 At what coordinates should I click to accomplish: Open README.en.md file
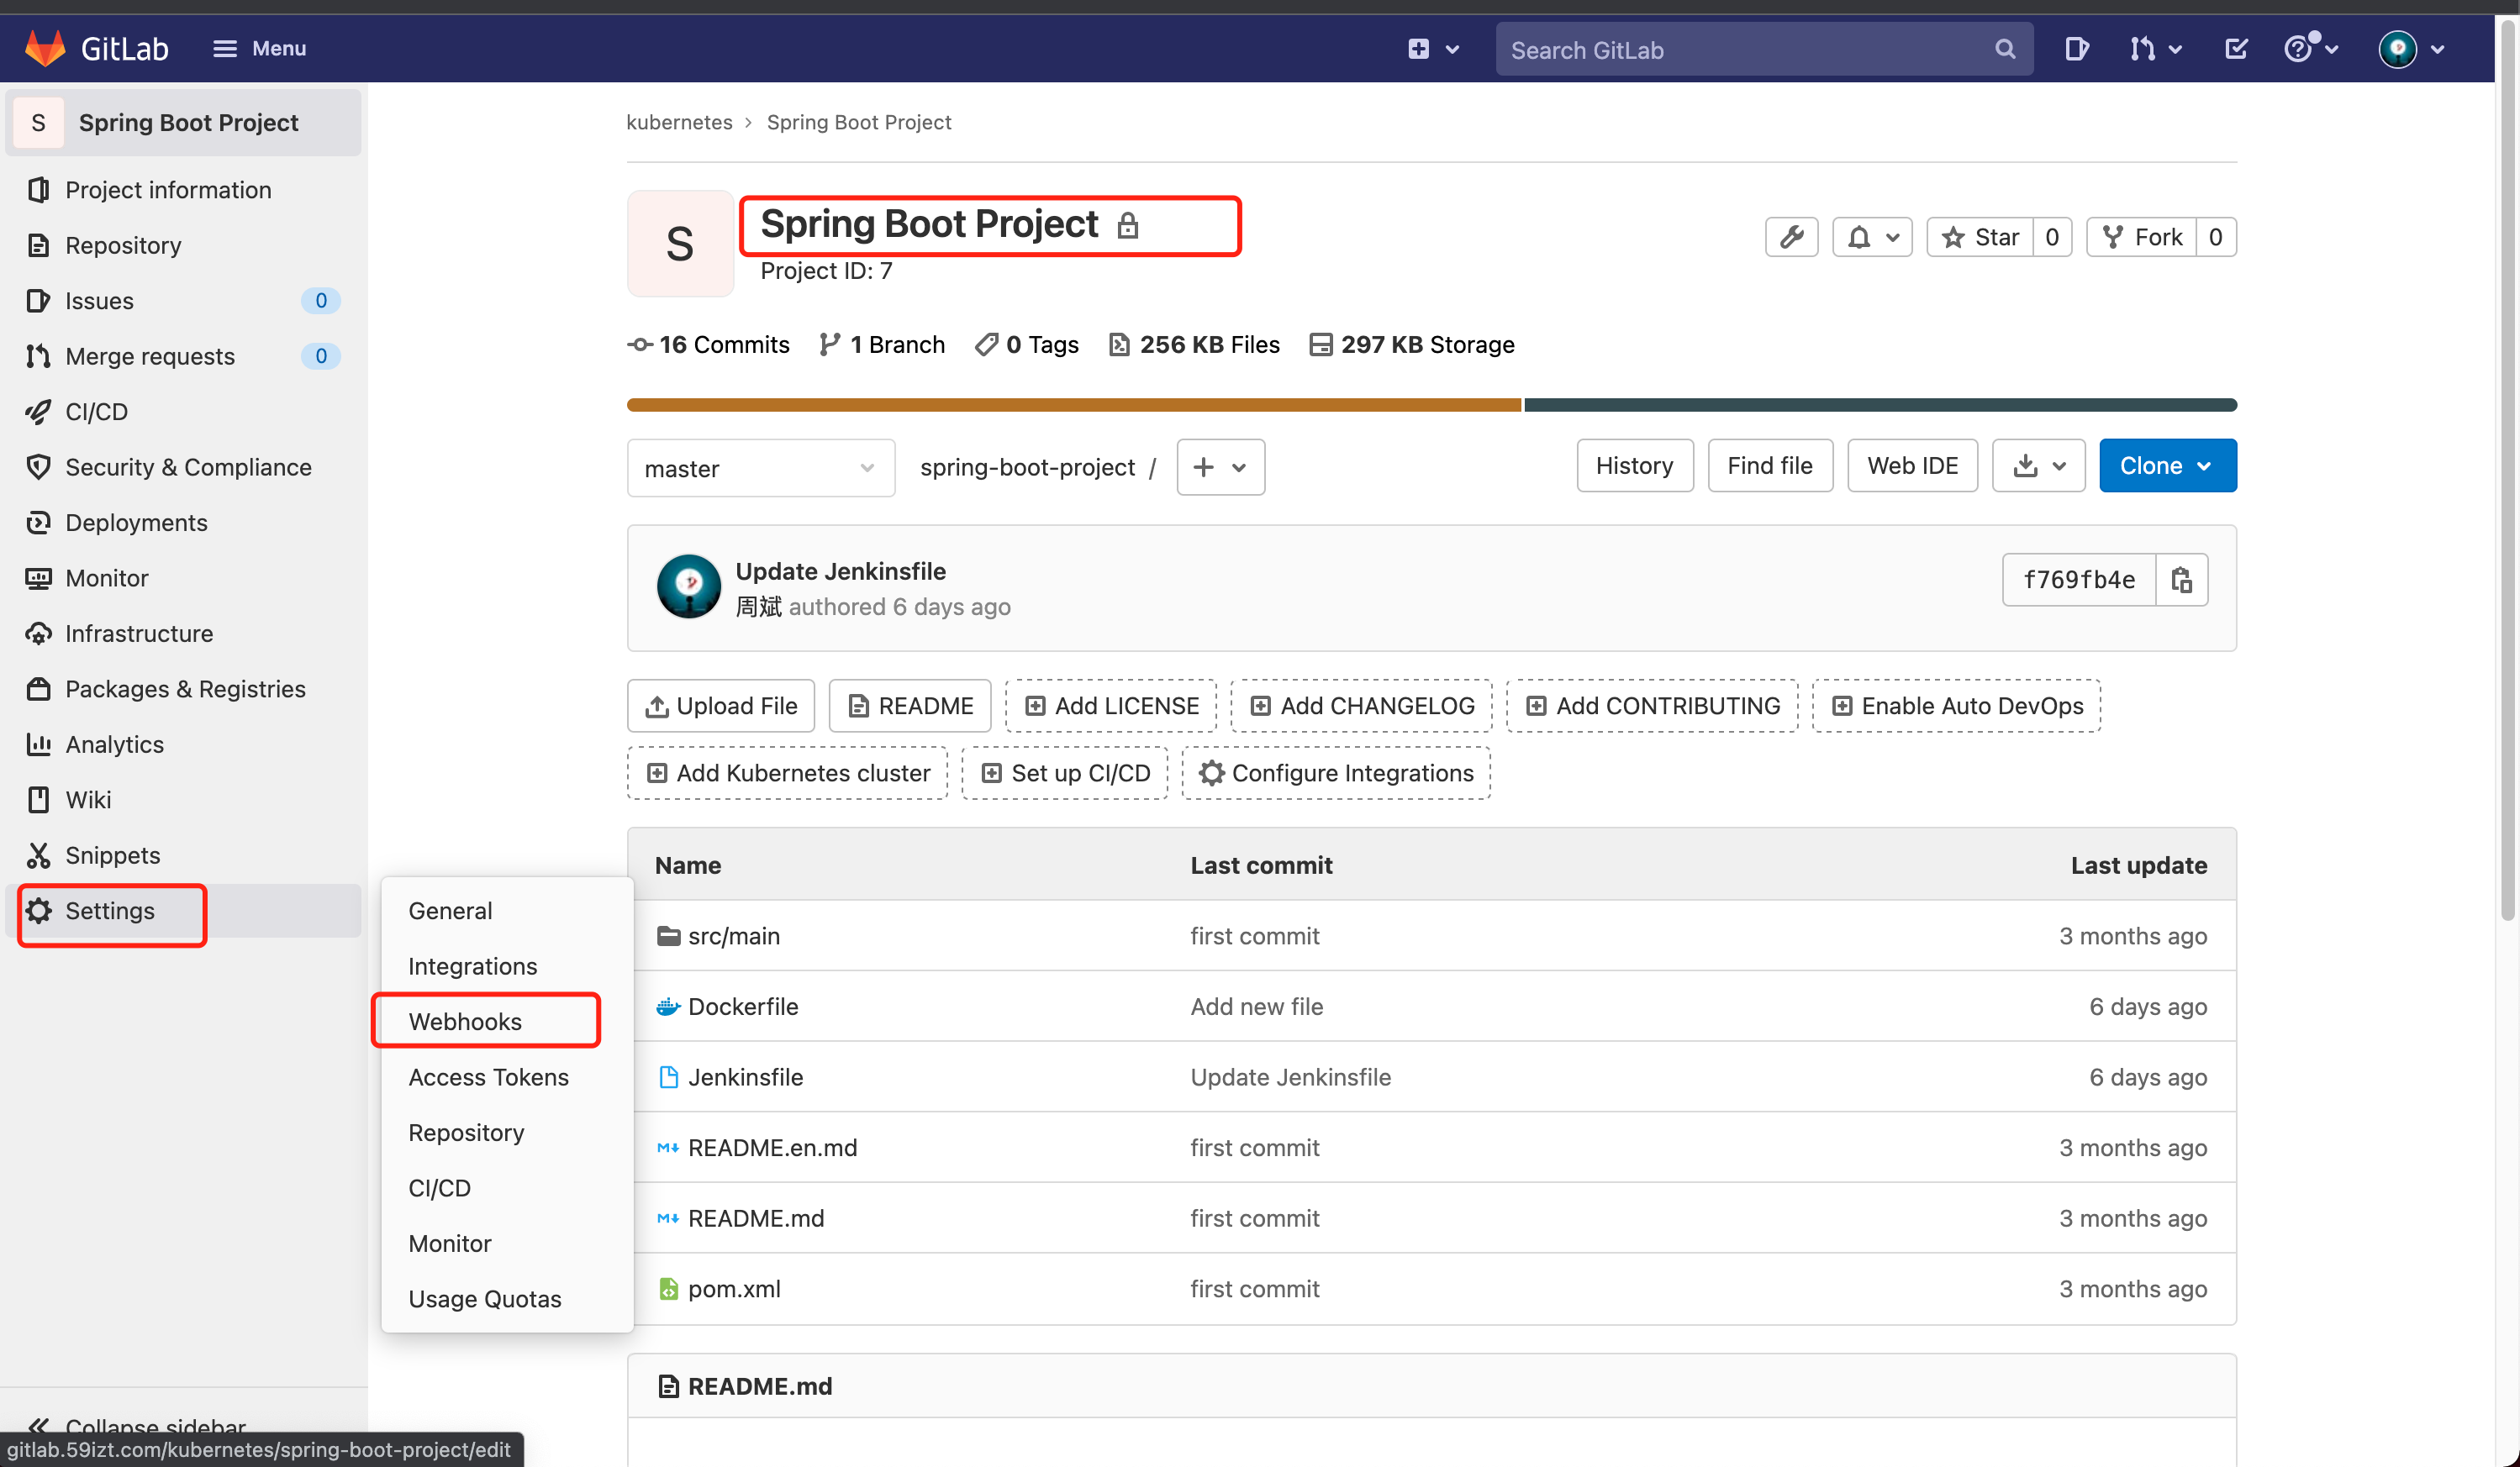772,1147
